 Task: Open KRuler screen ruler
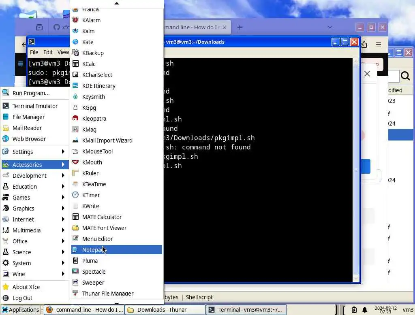pos(116,173)
